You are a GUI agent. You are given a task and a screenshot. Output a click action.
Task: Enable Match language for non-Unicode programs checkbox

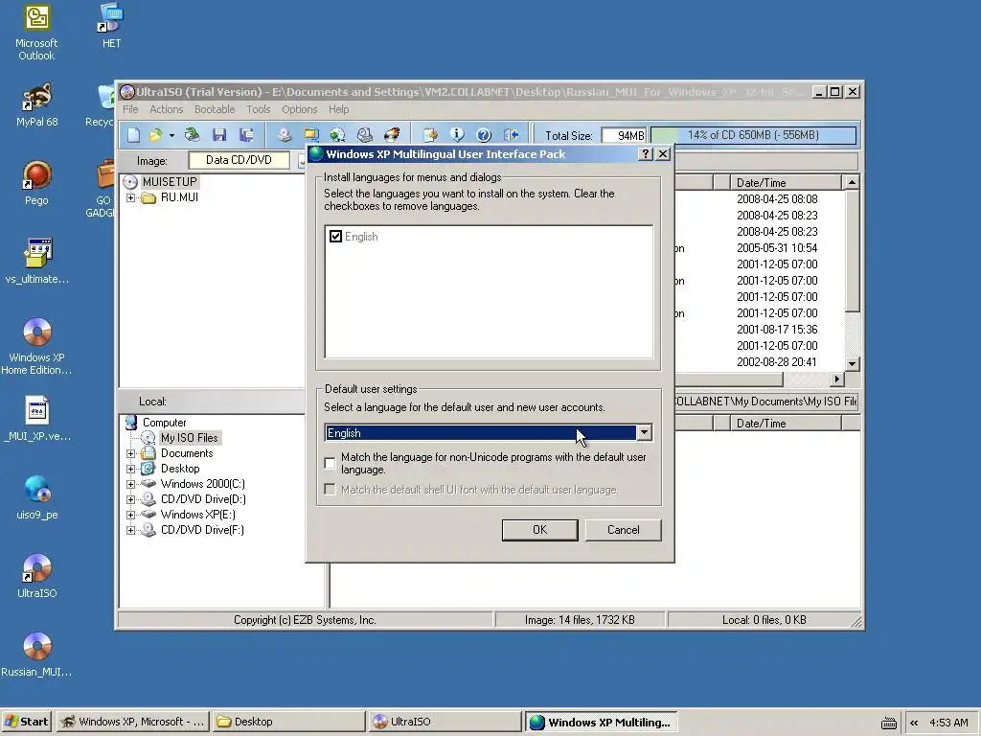(x=331, y=463)
